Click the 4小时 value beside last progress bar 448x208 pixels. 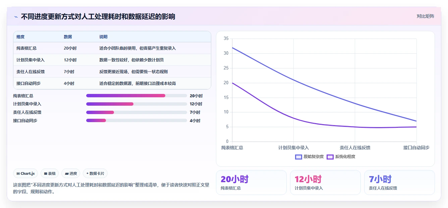pos(195,120)
